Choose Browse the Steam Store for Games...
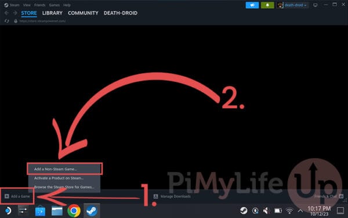The width and height of the screenshot is (348, 218). pyautogui.click(x=64, y=187)
